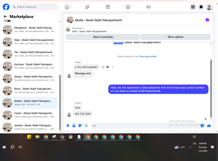The width and height of the screenshot is (218, 161).
Task: Open the Marketplace storefront tab
Action: click(128, 7)
